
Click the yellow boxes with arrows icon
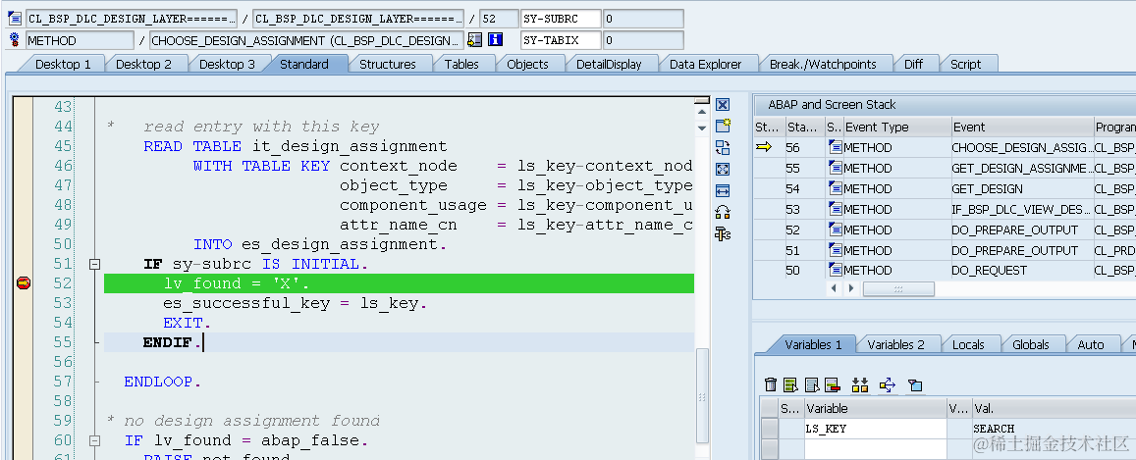pos(860,384)
